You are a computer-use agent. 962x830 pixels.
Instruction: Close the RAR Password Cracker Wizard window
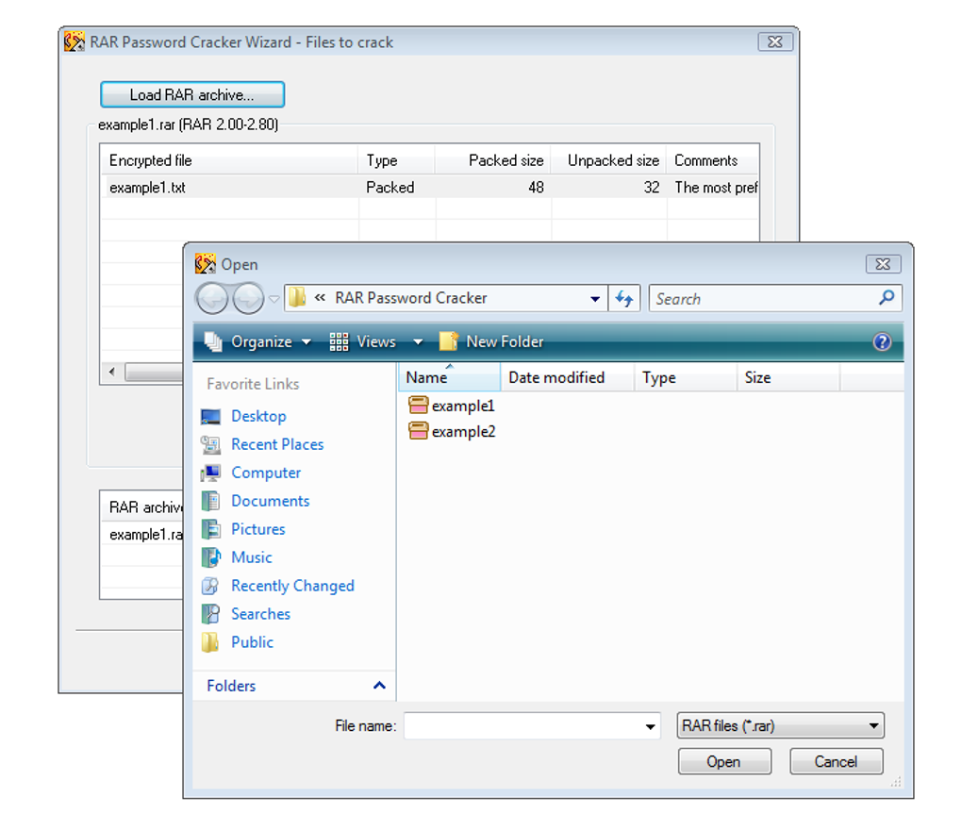tap(775, 41)
